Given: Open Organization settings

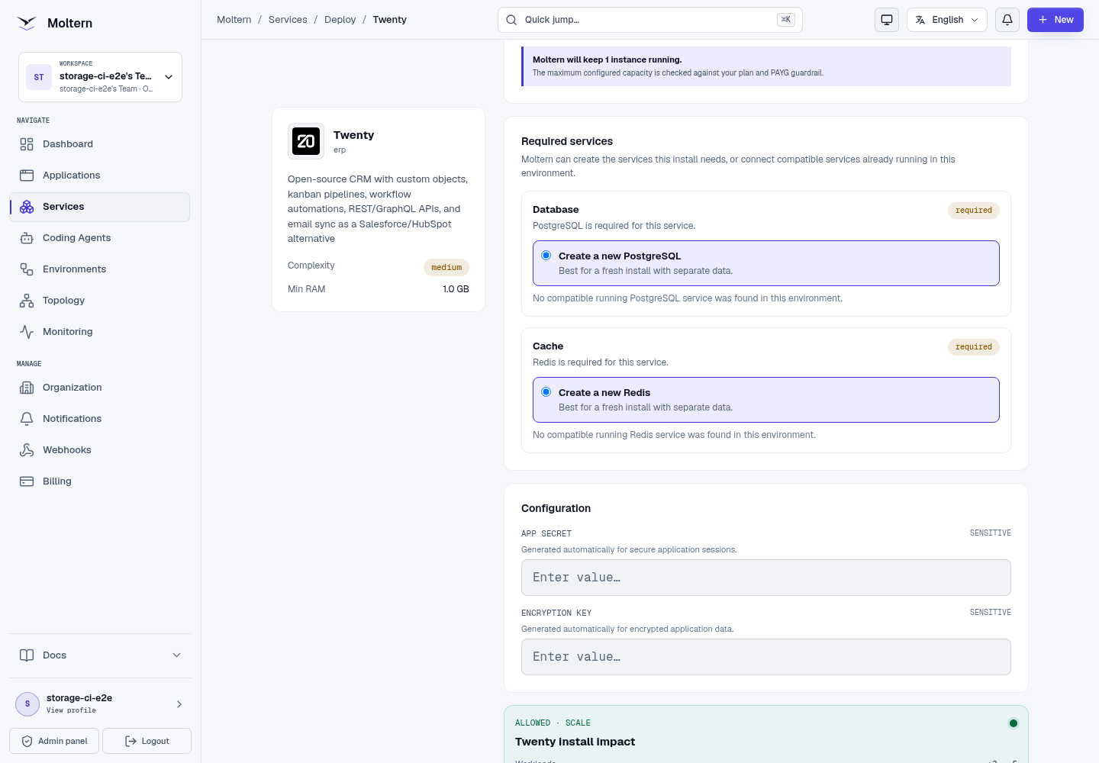Looking at the screenshot, I should pyautogui.click(x=99, y=388).
